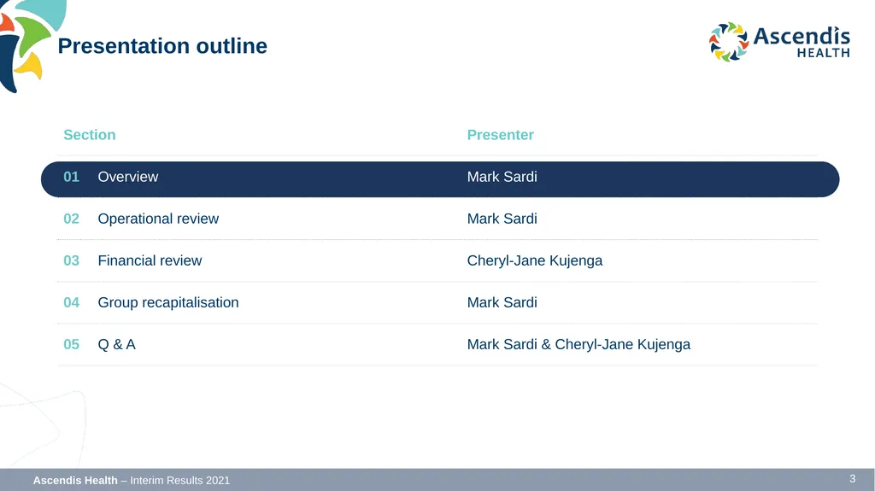Click the 'Presenter' column header
This screenshot has height=491, width=875.
pyautogui.click(x=500, y=135)
